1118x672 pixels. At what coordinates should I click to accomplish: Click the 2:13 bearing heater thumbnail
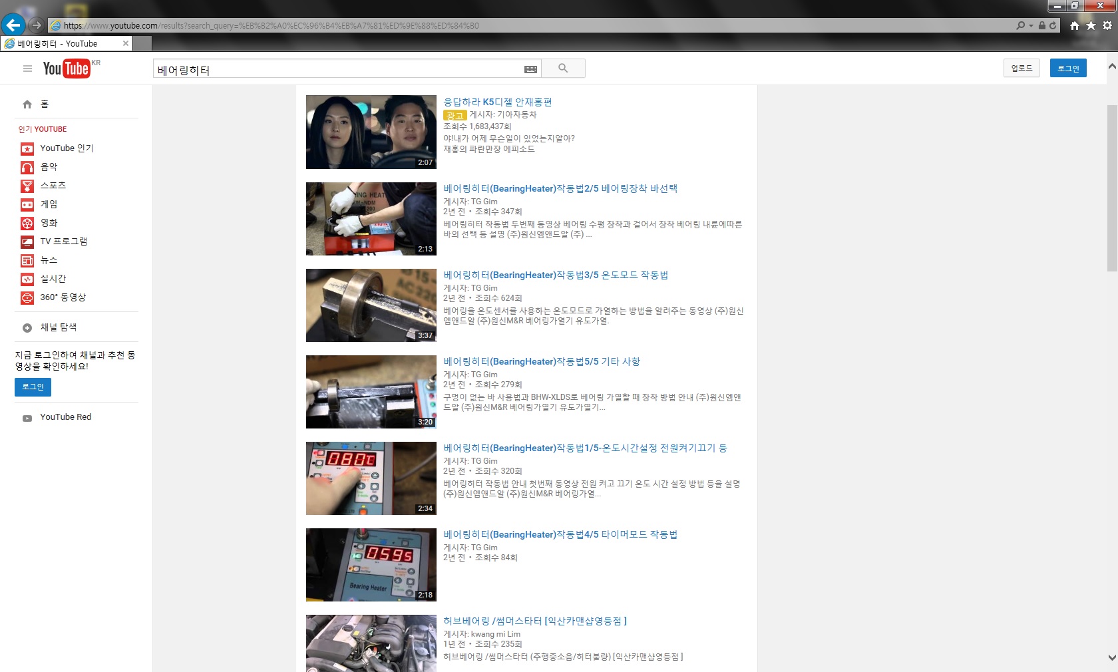point(371,218)
